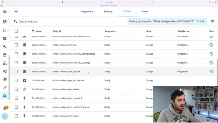Open the user profile avatar
Screen dimensions: 218x123
[5, 116]
